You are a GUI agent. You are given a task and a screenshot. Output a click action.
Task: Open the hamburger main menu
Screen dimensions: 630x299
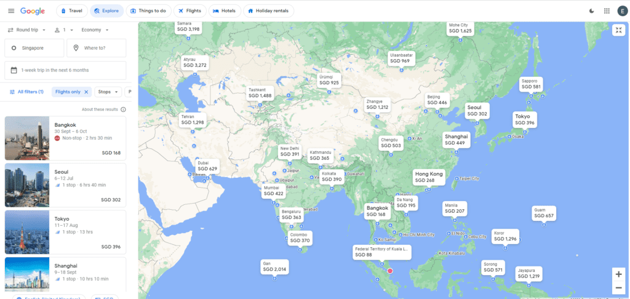pyautogui.click(x=11, y=11)
